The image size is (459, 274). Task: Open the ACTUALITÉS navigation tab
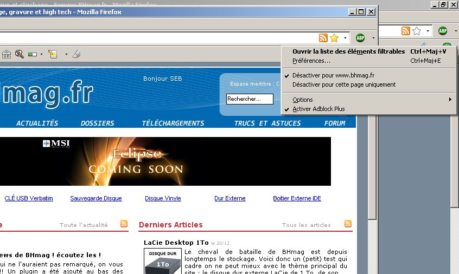pyautogui.click(x=37, y=123)
